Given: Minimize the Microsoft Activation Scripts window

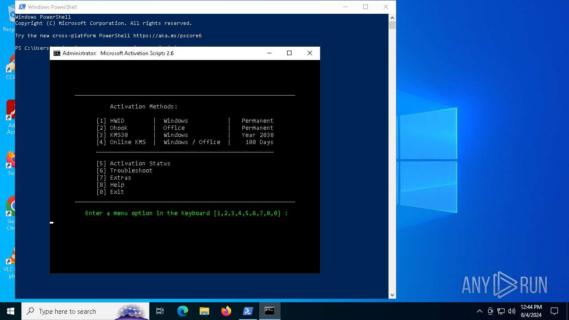Looking at the screenshot, I should pyautogui.click(x=269, y=53).
